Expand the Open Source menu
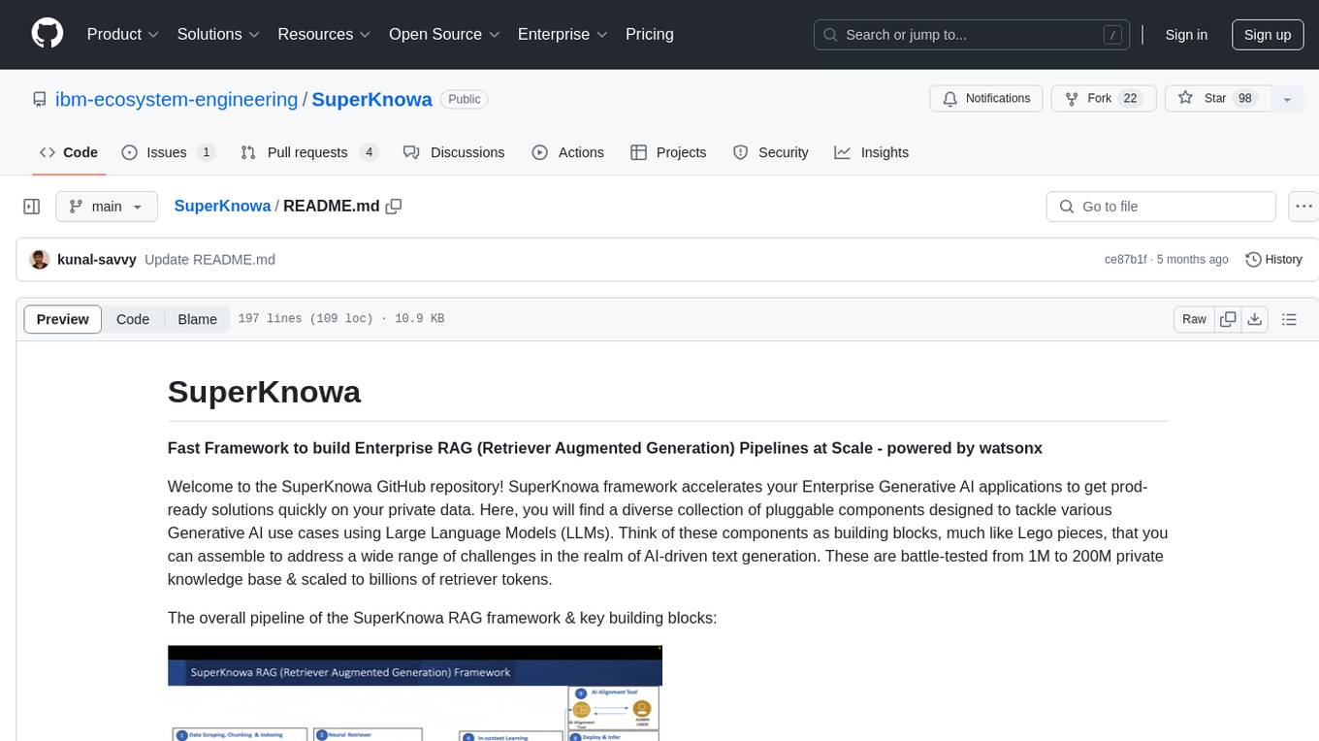The height and width of the screenshot is (741, 1319). 444,34
